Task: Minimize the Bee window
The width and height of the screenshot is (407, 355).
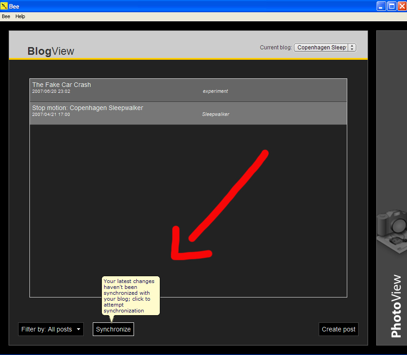Action: 381,6
